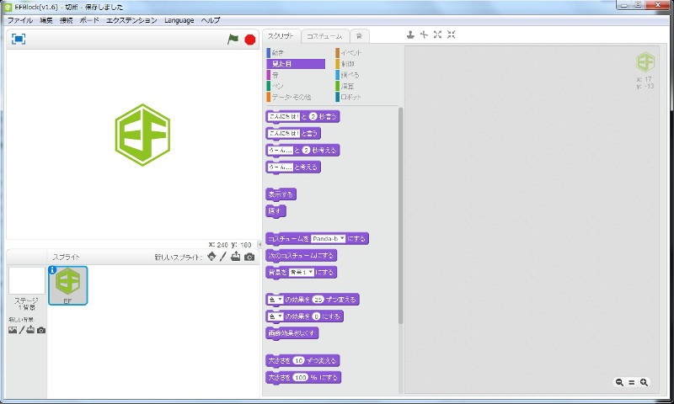674x404 pixels.
Task: Click the 表示する show block
Action: coord(281,194)
